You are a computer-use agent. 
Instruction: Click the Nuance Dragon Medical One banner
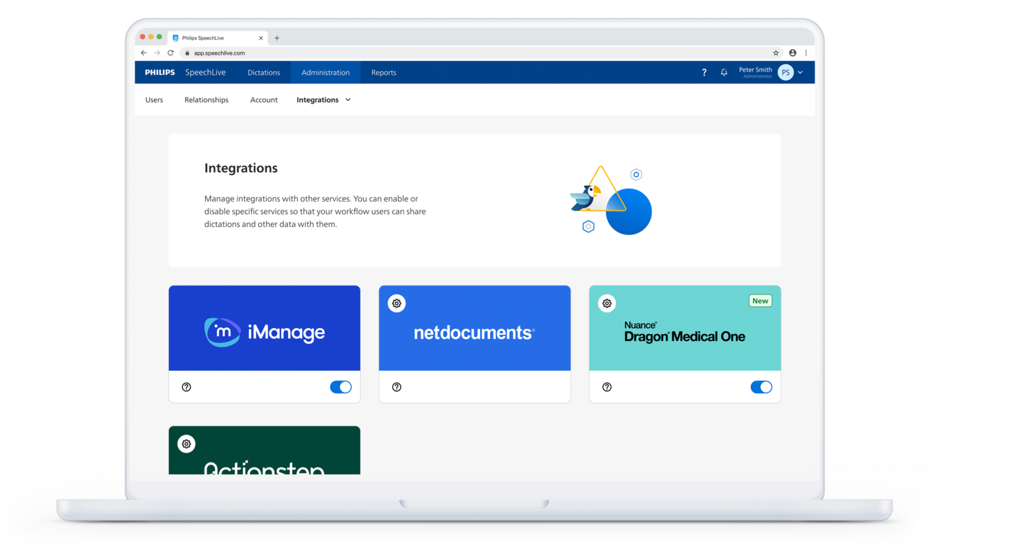pyautogui.click(x=685, y=328)
